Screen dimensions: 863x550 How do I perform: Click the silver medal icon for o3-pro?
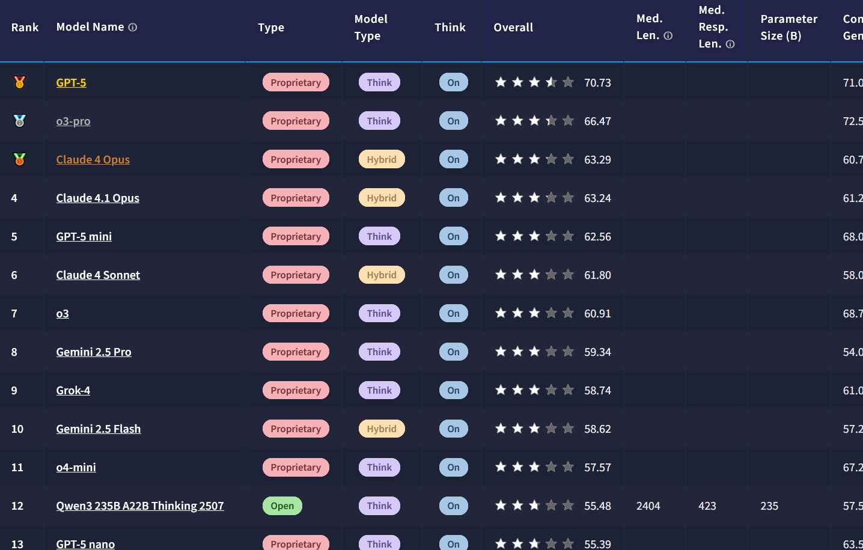20,121
